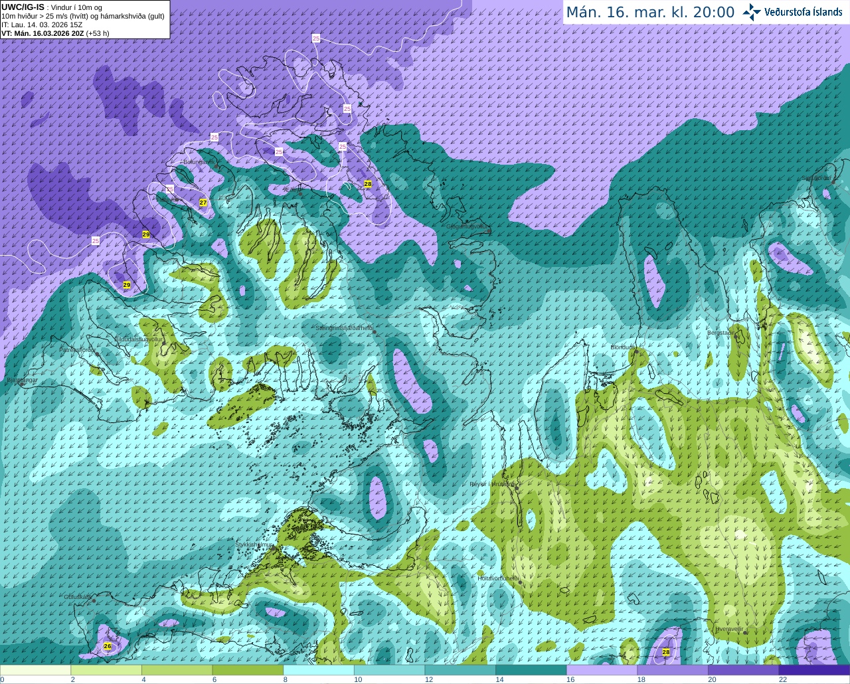Select the Æðey station label
Screen dimensions: 850x684
(x=292, y=189)
